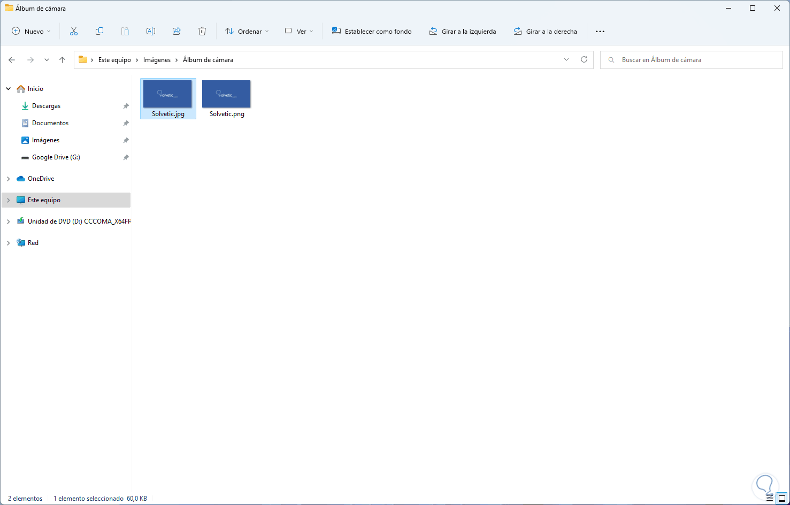Expand the Unidad de DVD node

coord(8,221)
